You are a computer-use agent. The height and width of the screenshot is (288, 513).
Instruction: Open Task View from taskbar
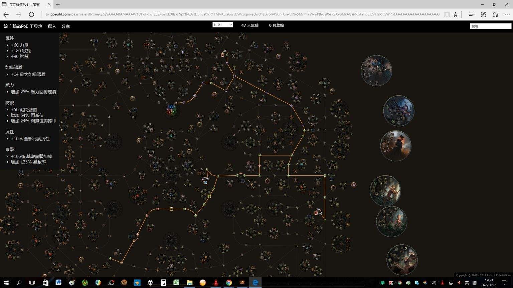pyautogui.click(x=32, y=283)
